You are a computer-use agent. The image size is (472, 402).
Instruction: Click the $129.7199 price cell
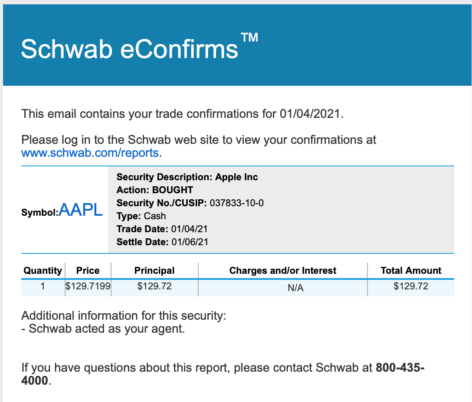[88, 286]
